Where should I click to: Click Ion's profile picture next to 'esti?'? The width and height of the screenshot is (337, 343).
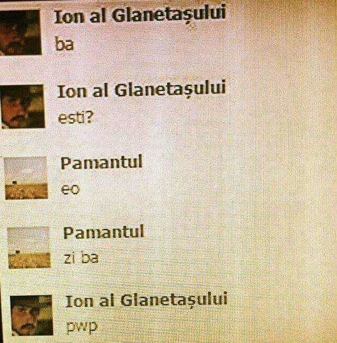click(x=22, y=106)
